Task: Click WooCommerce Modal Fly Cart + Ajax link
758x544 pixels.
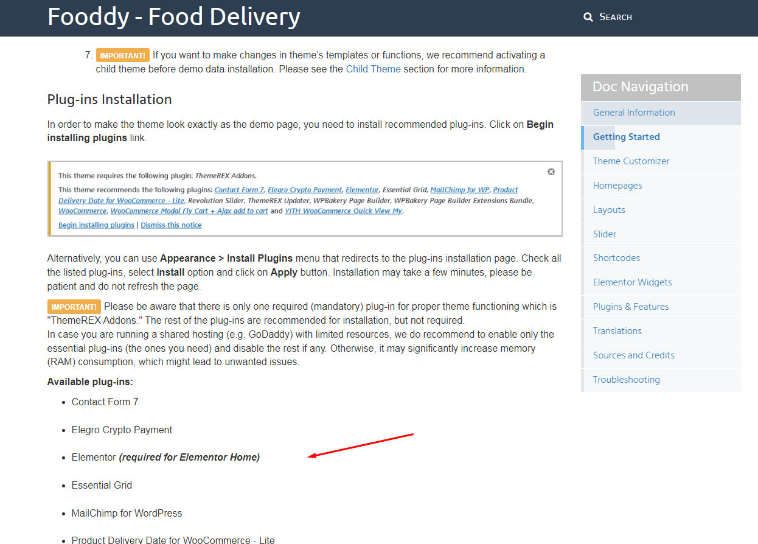Action: tap(189, 211)
